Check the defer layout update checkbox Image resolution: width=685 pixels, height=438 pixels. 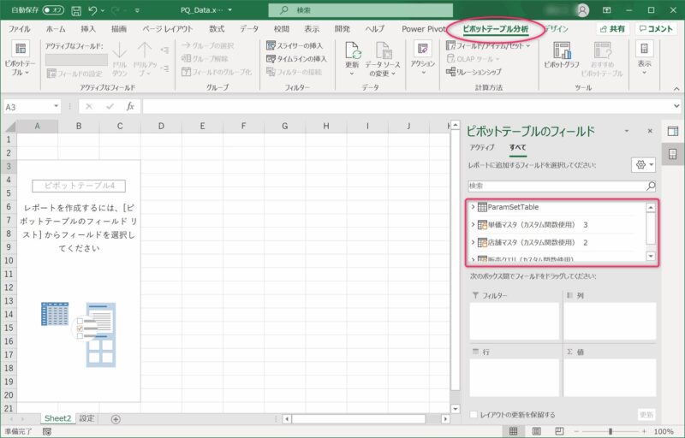pyautogui.click(x=473, y=415)
